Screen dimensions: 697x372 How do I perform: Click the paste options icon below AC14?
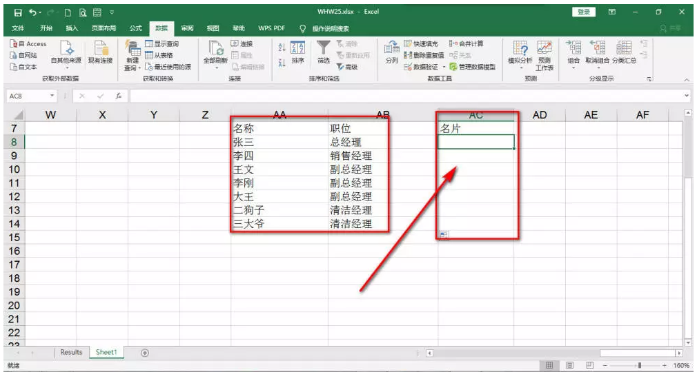[x=444, y=236]
